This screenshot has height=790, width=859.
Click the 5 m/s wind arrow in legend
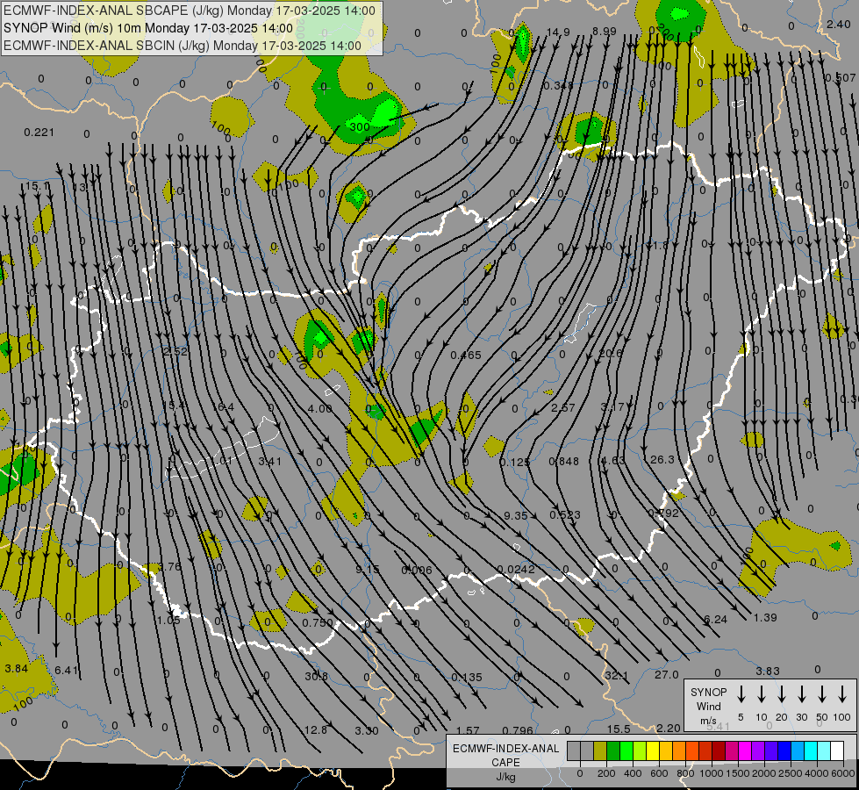tap(741, 694)
